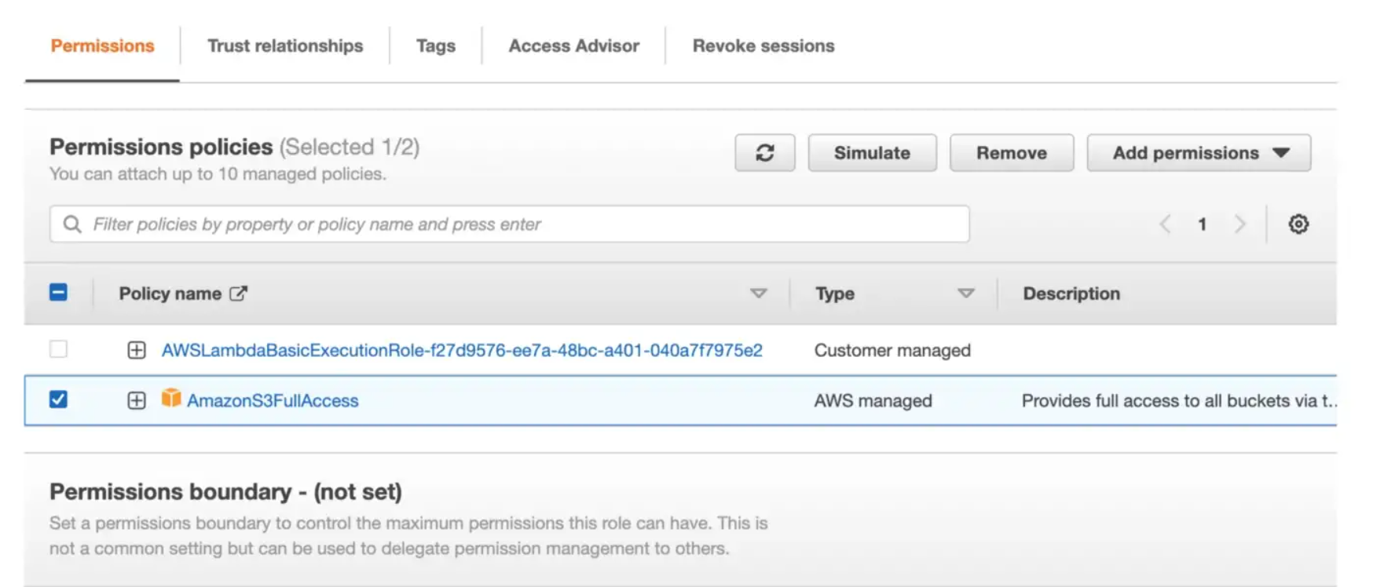The width and height of the screenshot is (1373, 587).
Task: Click the Simulate button
Action: (x=872, y=153)
